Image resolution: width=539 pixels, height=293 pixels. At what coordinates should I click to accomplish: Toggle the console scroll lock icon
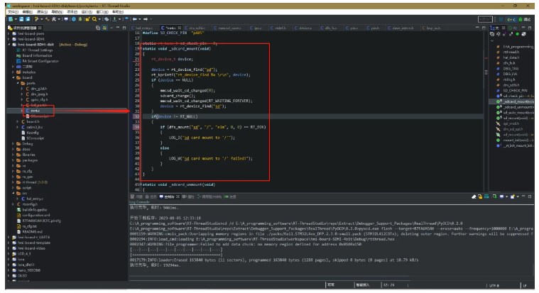click(x=480, y=197)
